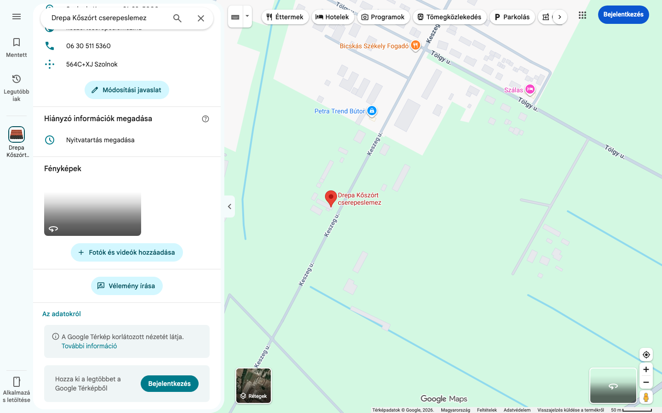Image resolution: width=662 pixels, height=413 pixels.
Task: Open További információ link
Action: click(89, 346)
